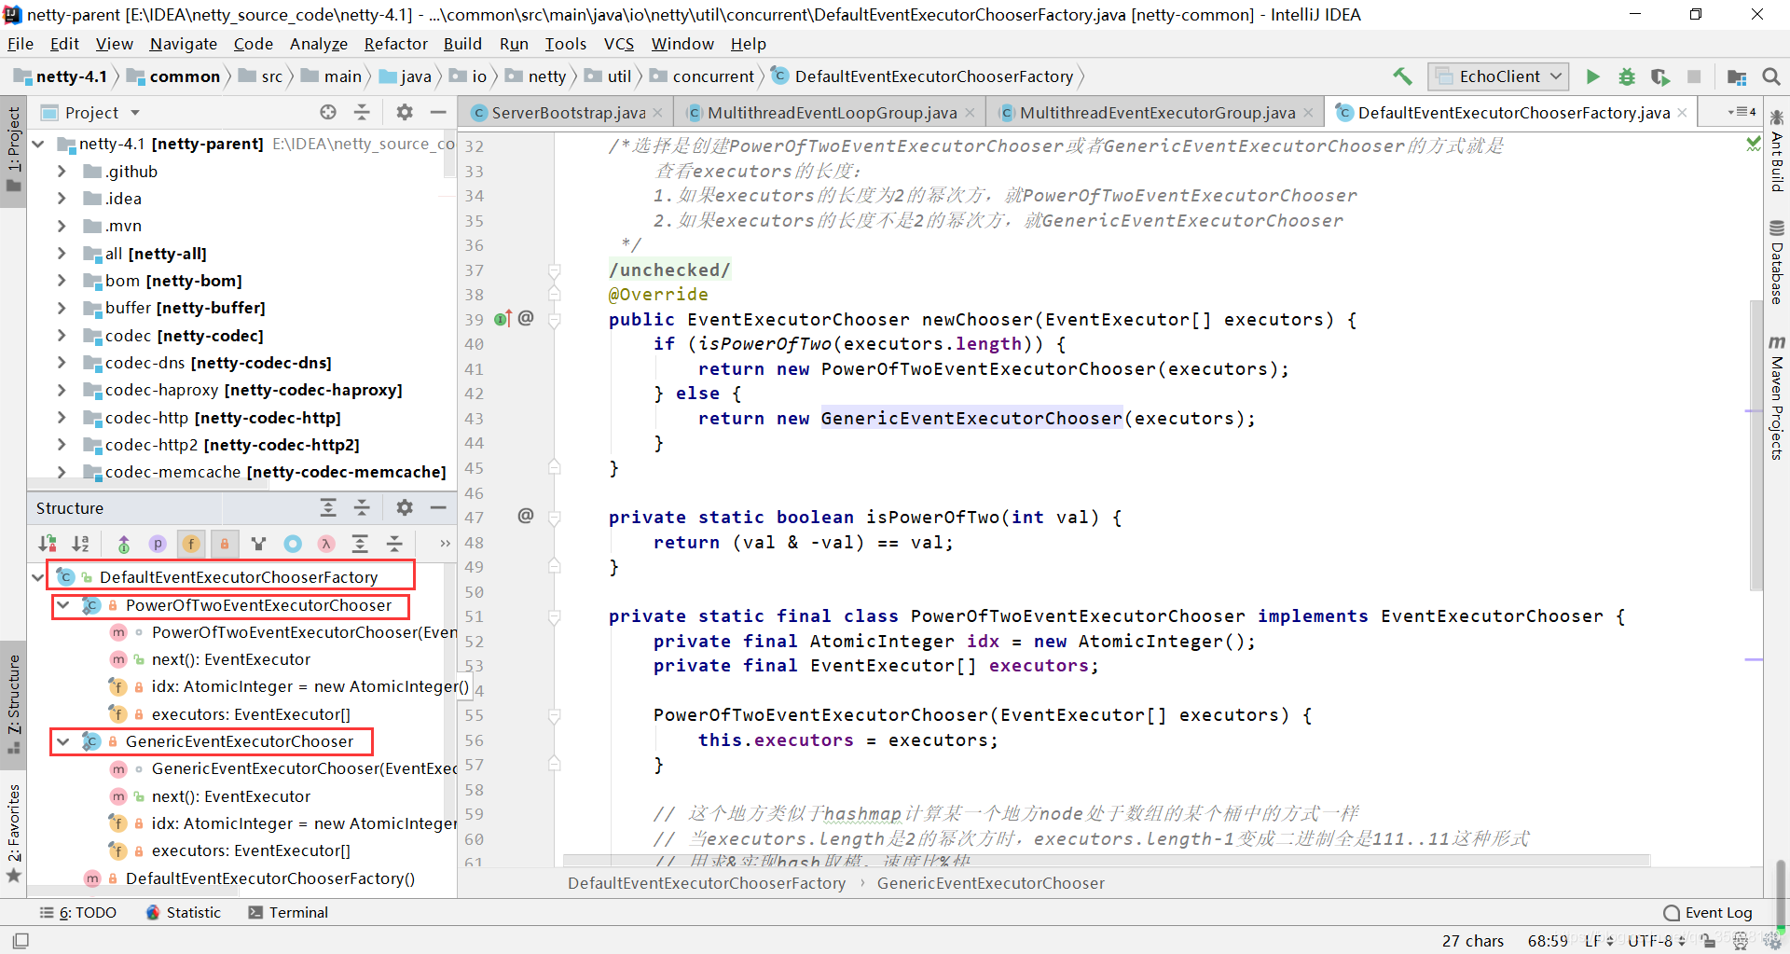Click the scroll from source target icon in Project panel
Screen dimensions: 1790x954
tap(328, 112)
